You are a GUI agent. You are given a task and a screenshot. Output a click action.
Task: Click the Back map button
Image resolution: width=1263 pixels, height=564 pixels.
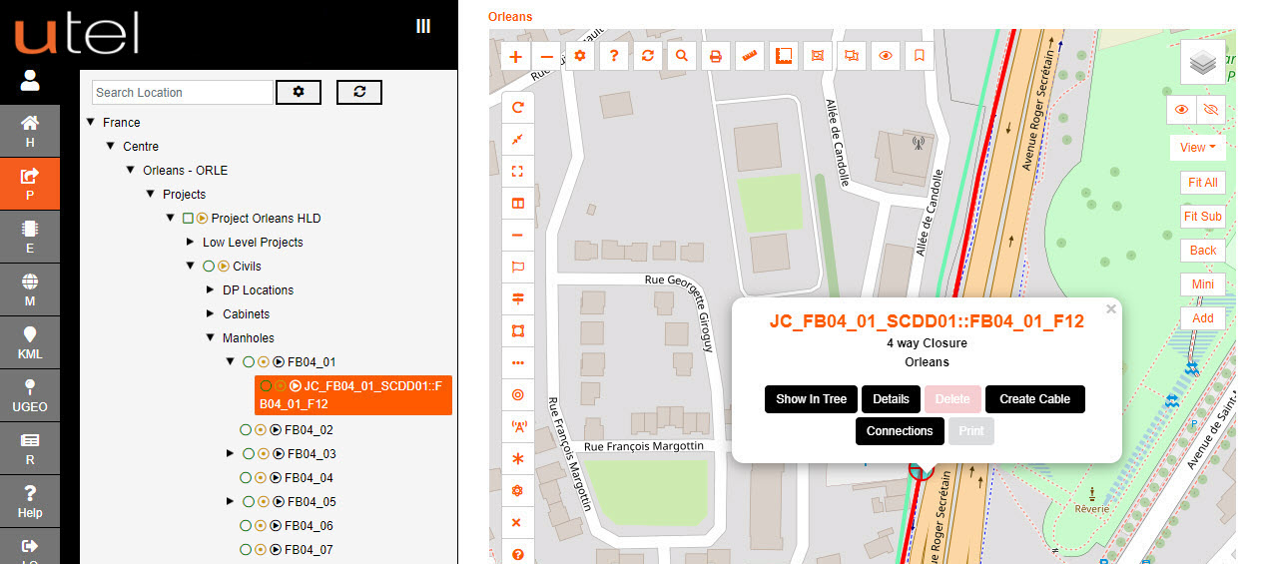(x=1203, y=251)
